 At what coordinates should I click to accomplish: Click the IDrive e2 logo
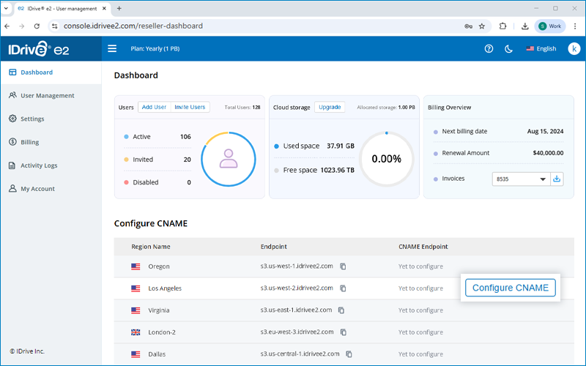[39, 49]
